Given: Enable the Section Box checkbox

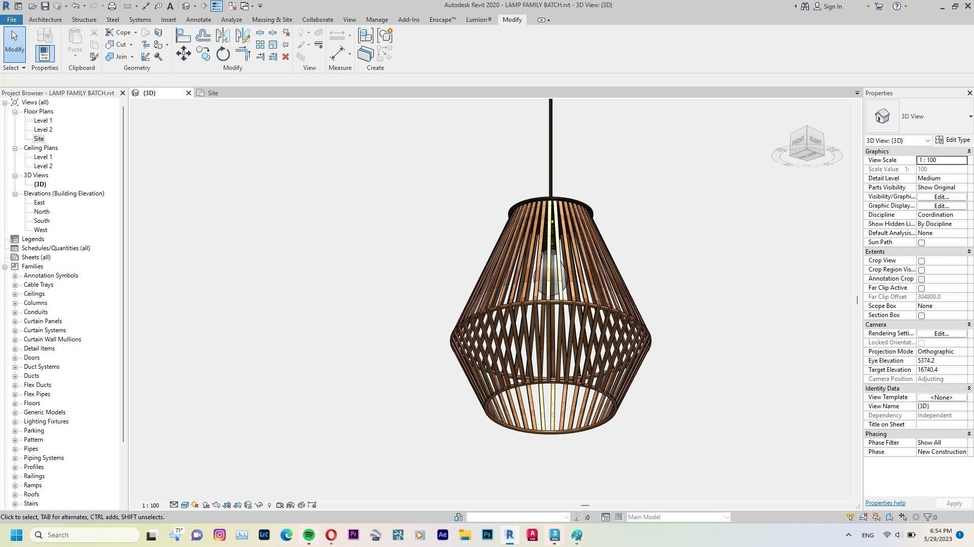Looking at the screenshot, I should tap(921, 316).
